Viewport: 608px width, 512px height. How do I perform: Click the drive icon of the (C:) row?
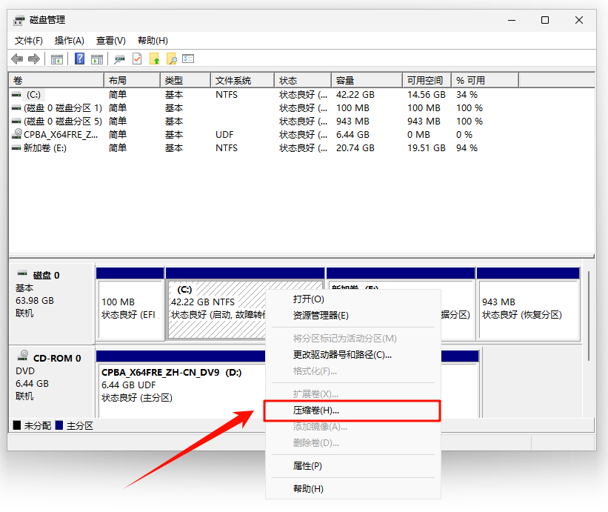[x=16, y=95]
